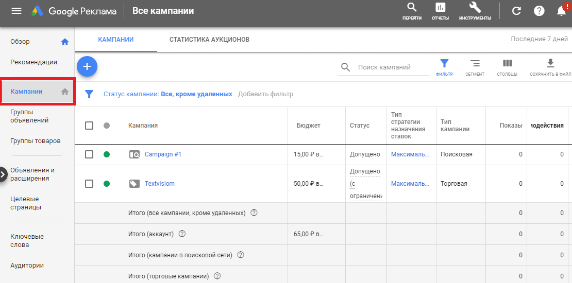This screenshot has height=283, width=572.
Task: Check the Textvisiom row checkbox
Action: [89, 184]
